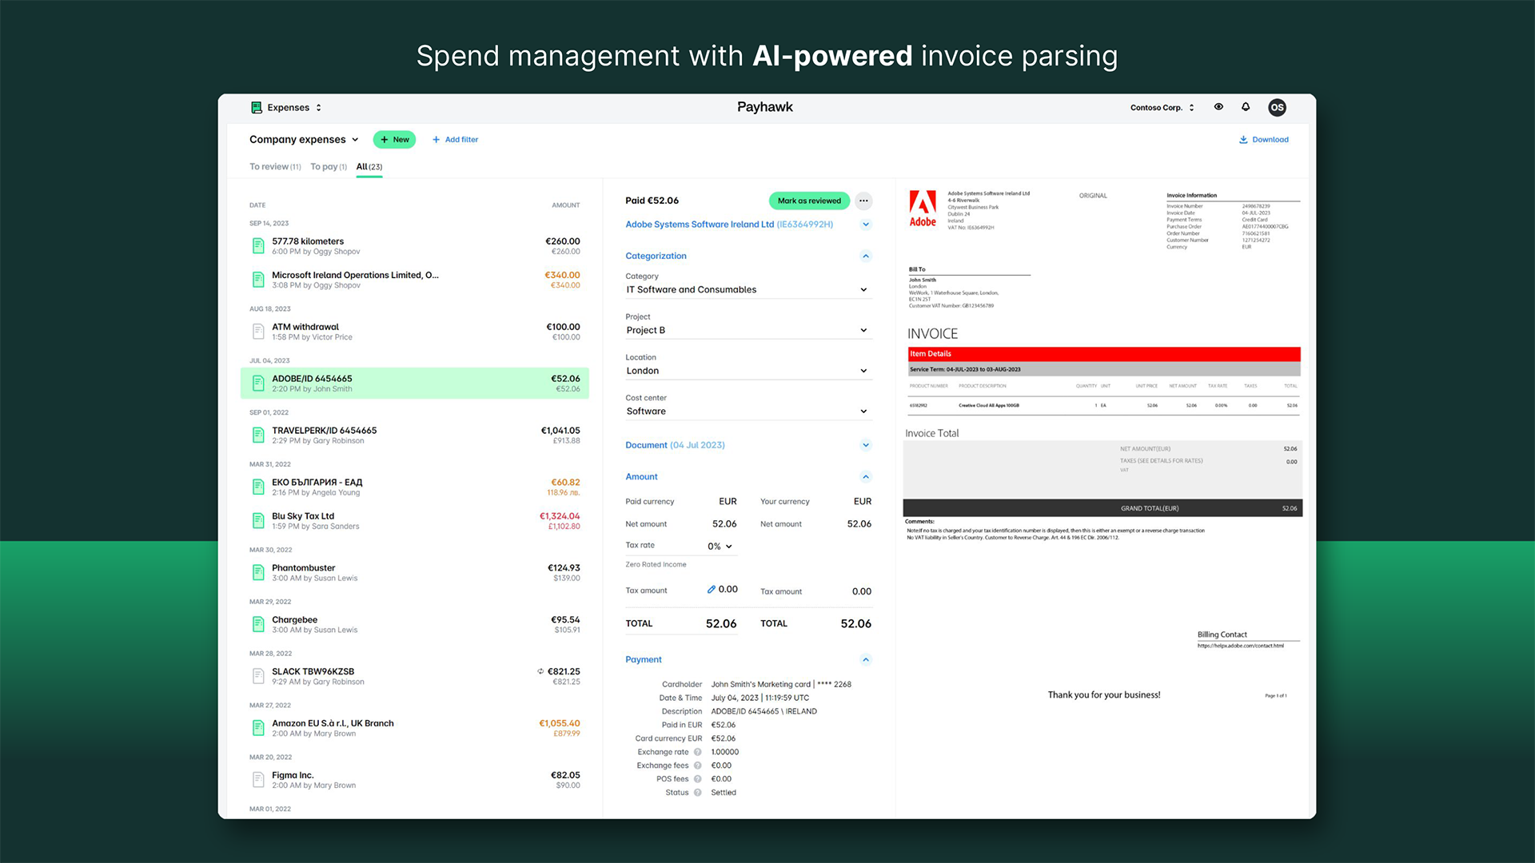Click the ATM withdrawal document icon
The height and width of the screenshot is (863, 1535).
258,331
